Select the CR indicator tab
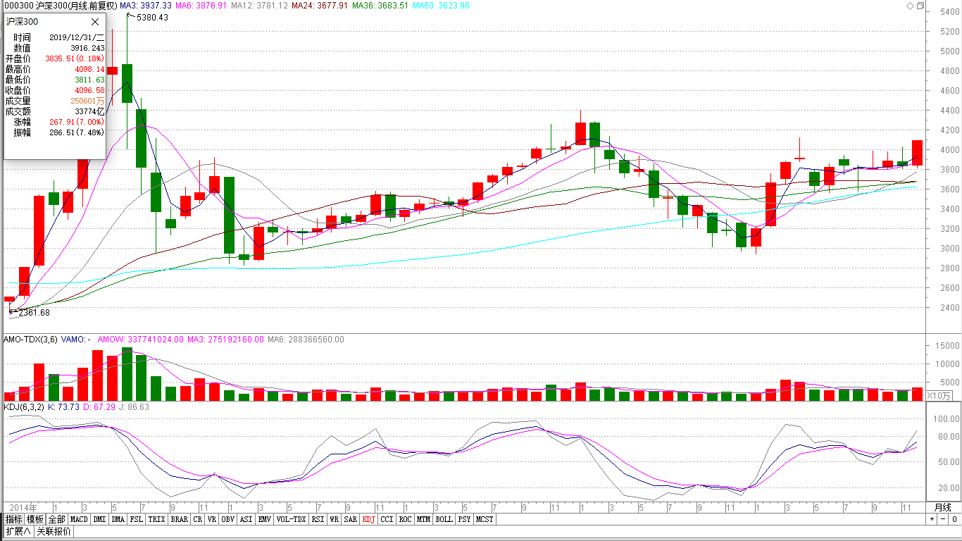Screen dimensions: 962x541 (198, 519)
